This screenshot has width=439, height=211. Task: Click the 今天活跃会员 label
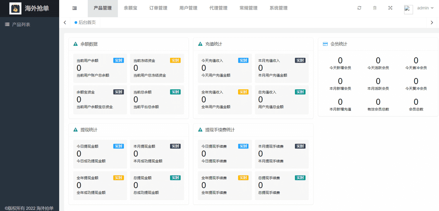(x=378, y=68)
